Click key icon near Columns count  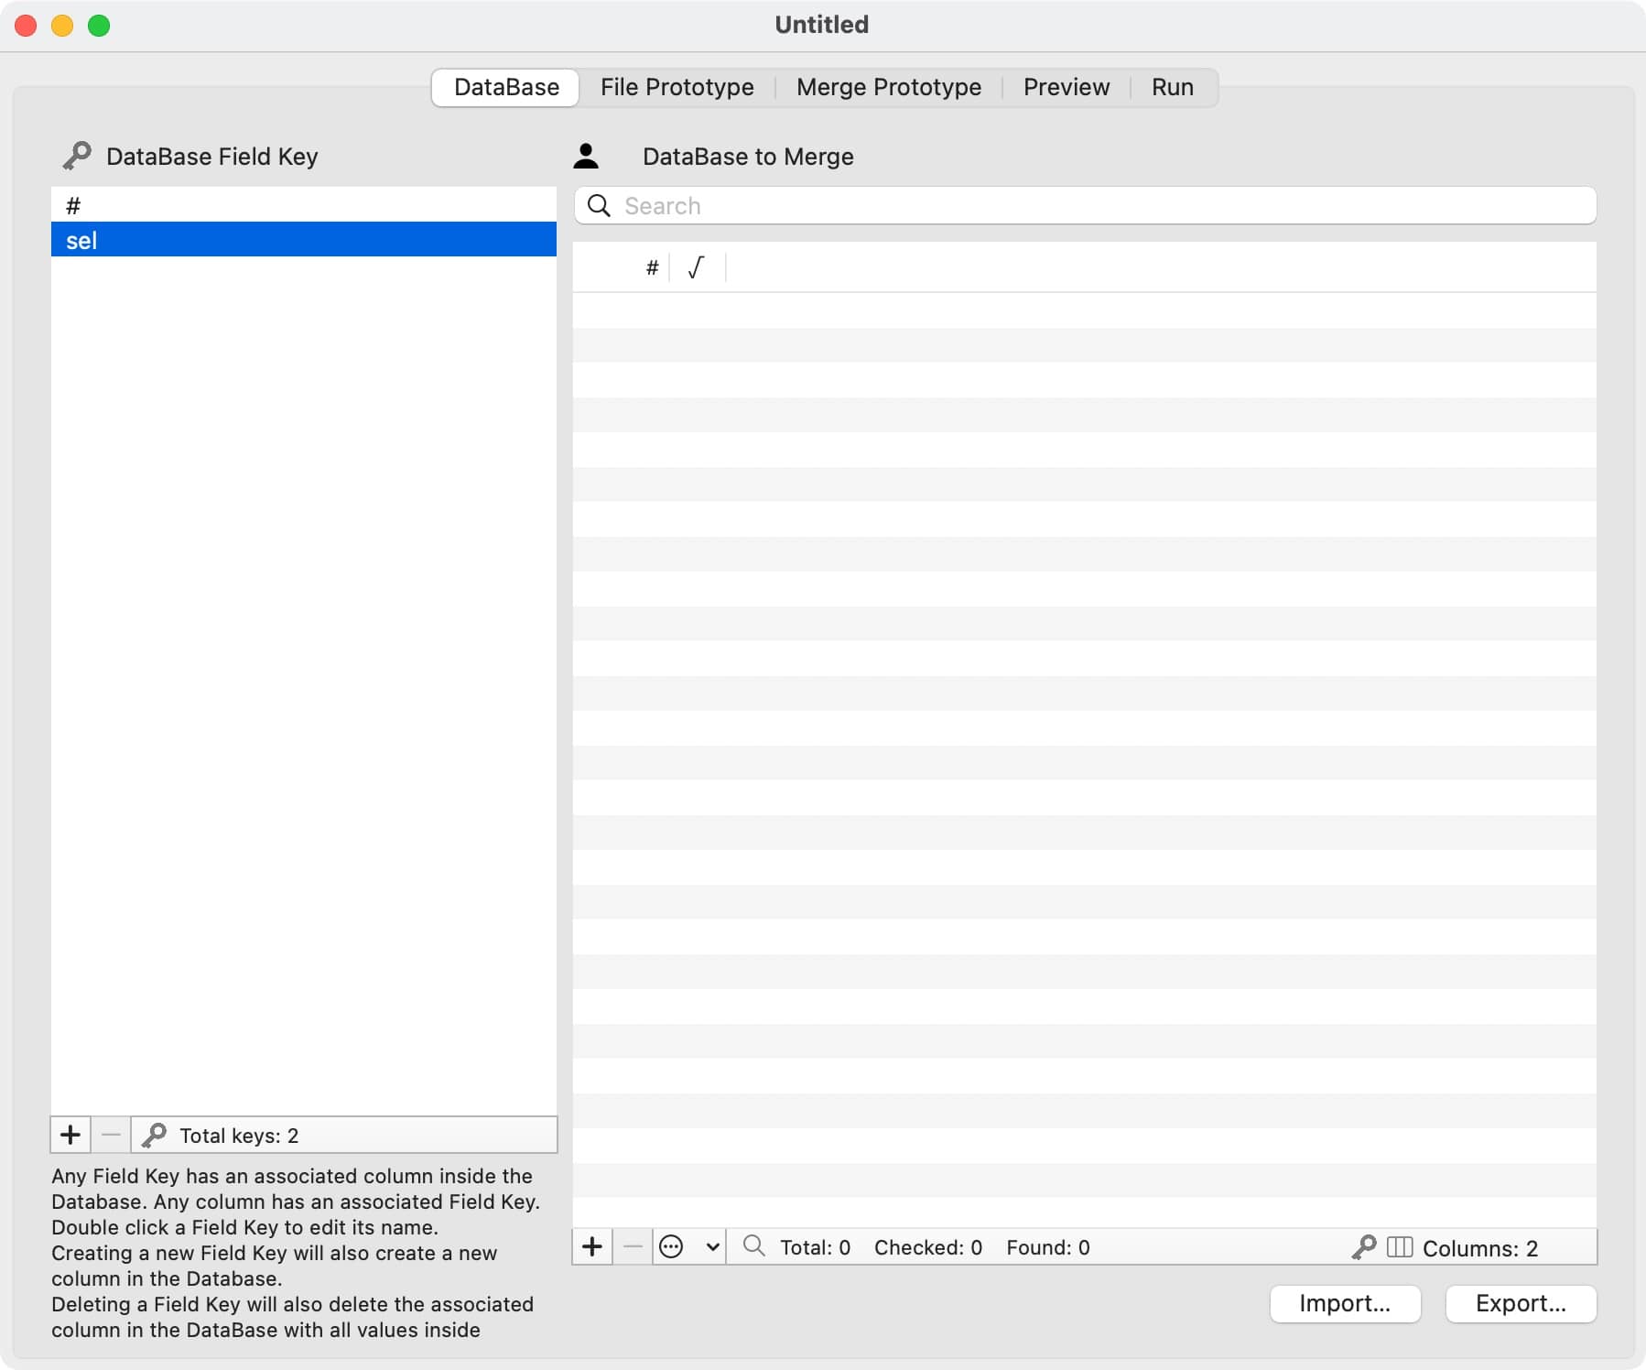pyautogui.click(x=1364, y=1247)
